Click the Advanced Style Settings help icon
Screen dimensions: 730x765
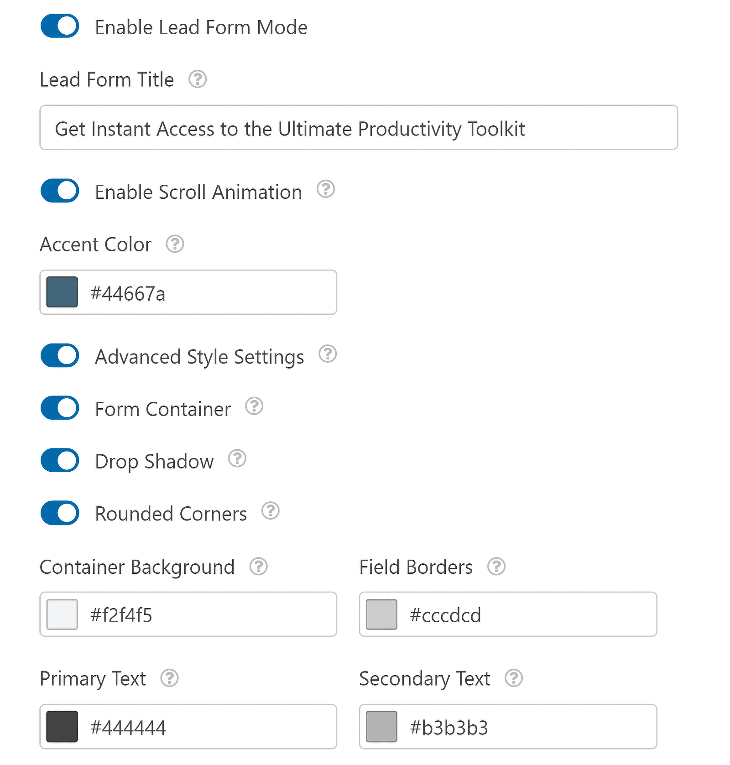pos(328,354)
